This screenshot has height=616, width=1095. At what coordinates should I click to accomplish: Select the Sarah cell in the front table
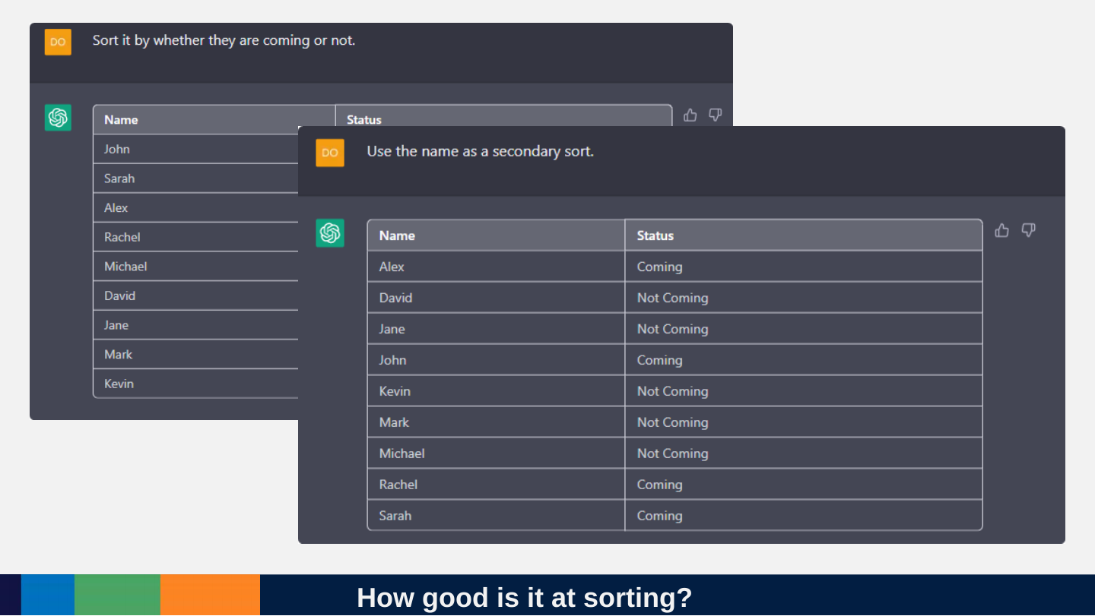(x=496, y=515)
